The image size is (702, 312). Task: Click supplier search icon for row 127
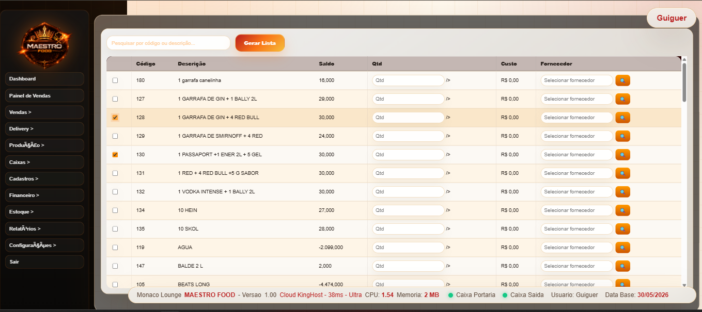(622, 99)
